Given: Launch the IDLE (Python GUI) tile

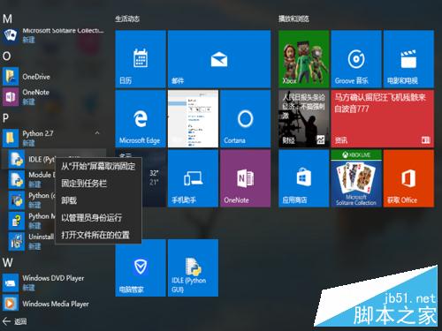Looking at the screenshot, I should click(193, 267).
